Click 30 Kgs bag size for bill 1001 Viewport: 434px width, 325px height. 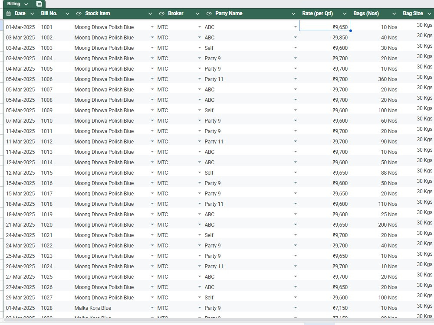click(424, 25)
